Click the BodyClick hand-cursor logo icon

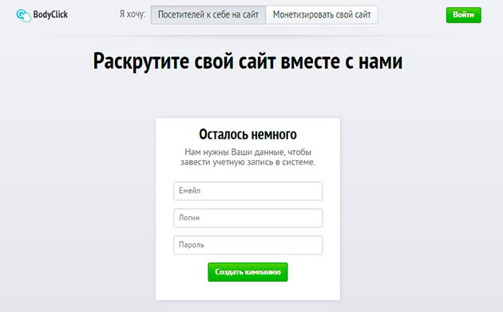point(24,15)
